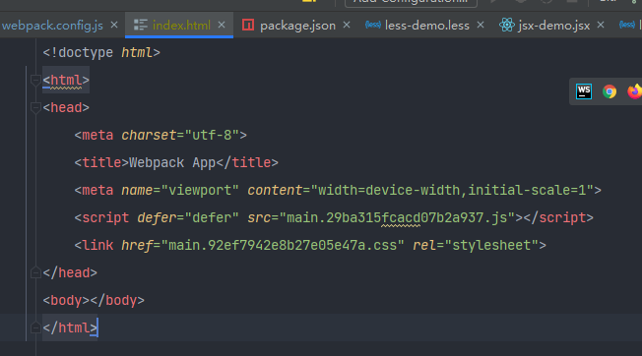Close the index.html tab
The width and height of the screenshot is (642, 356).
point(222,25)
